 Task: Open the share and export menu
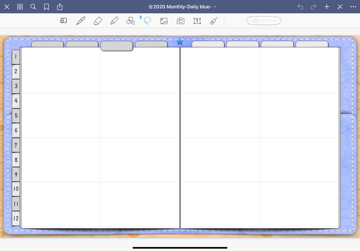60,7
